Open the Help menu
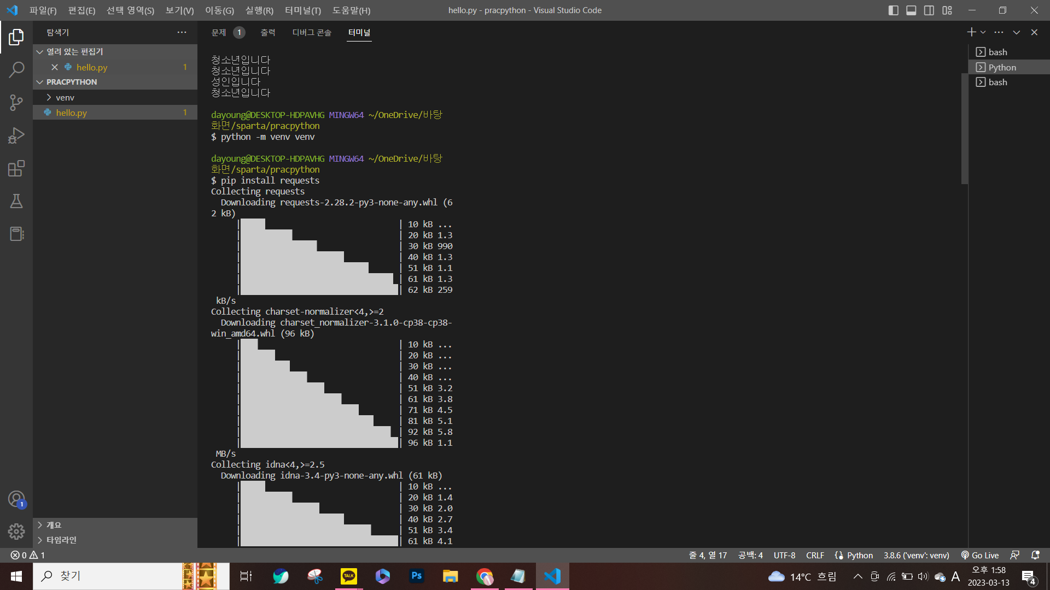 coord(351,10)
